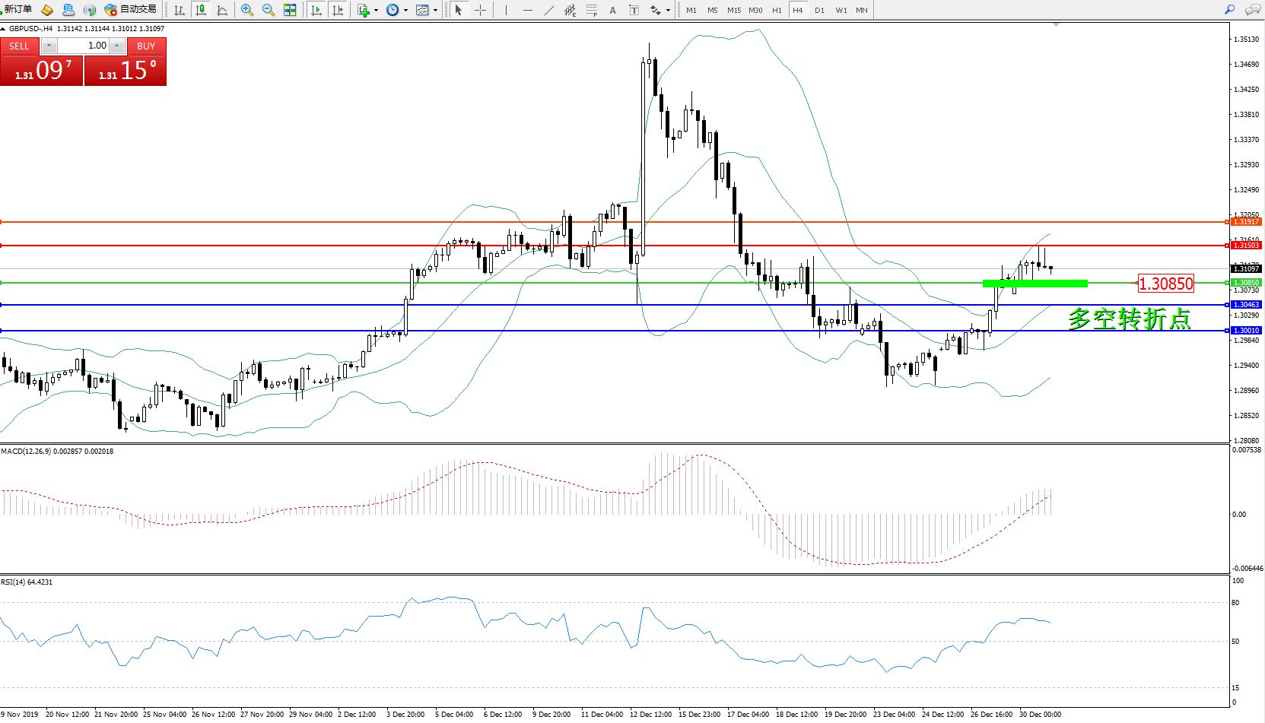Switch to the D1 timeframe
This screenshot has width=1265, height=723.
[x=819, y=10]
